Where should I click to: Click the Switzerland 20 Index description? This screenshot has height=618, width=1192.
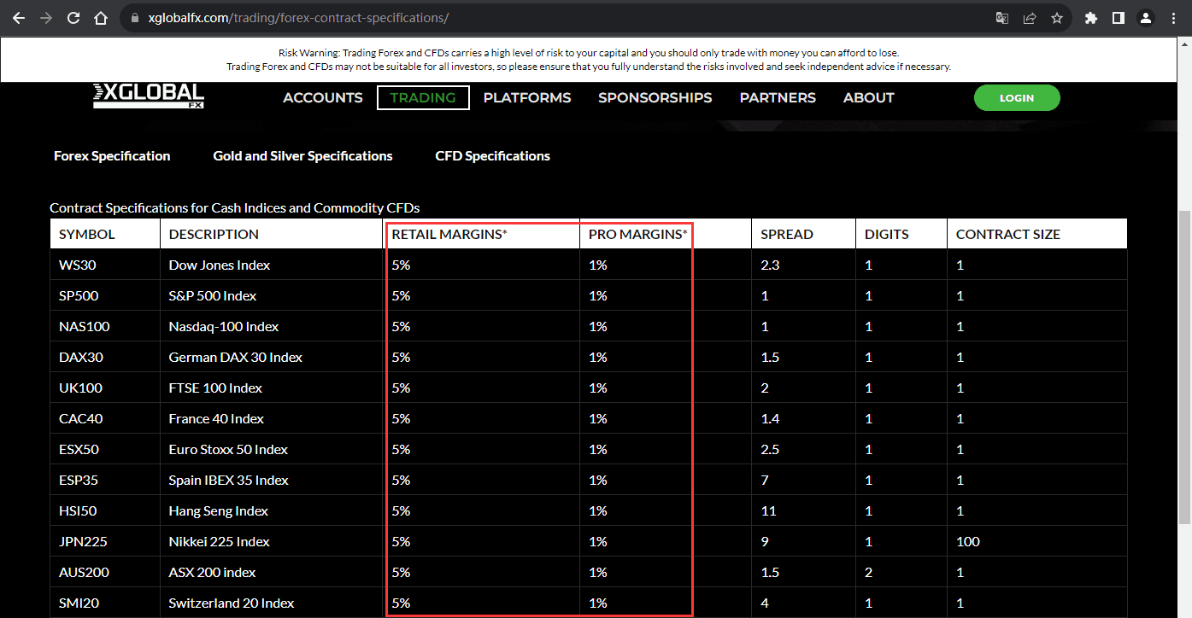point(232,603)
